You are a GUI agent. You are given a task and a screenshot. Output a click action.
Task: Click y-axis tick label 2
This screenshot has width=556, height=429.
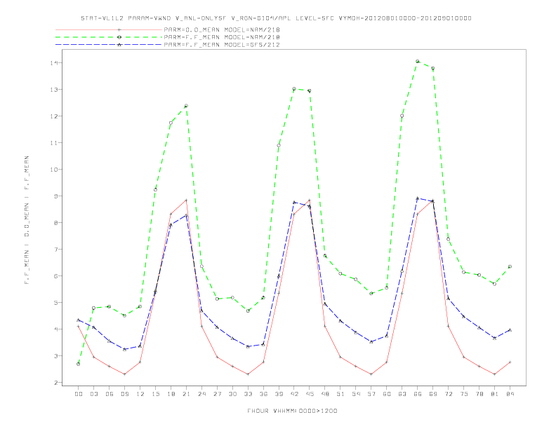pos(56,383)
